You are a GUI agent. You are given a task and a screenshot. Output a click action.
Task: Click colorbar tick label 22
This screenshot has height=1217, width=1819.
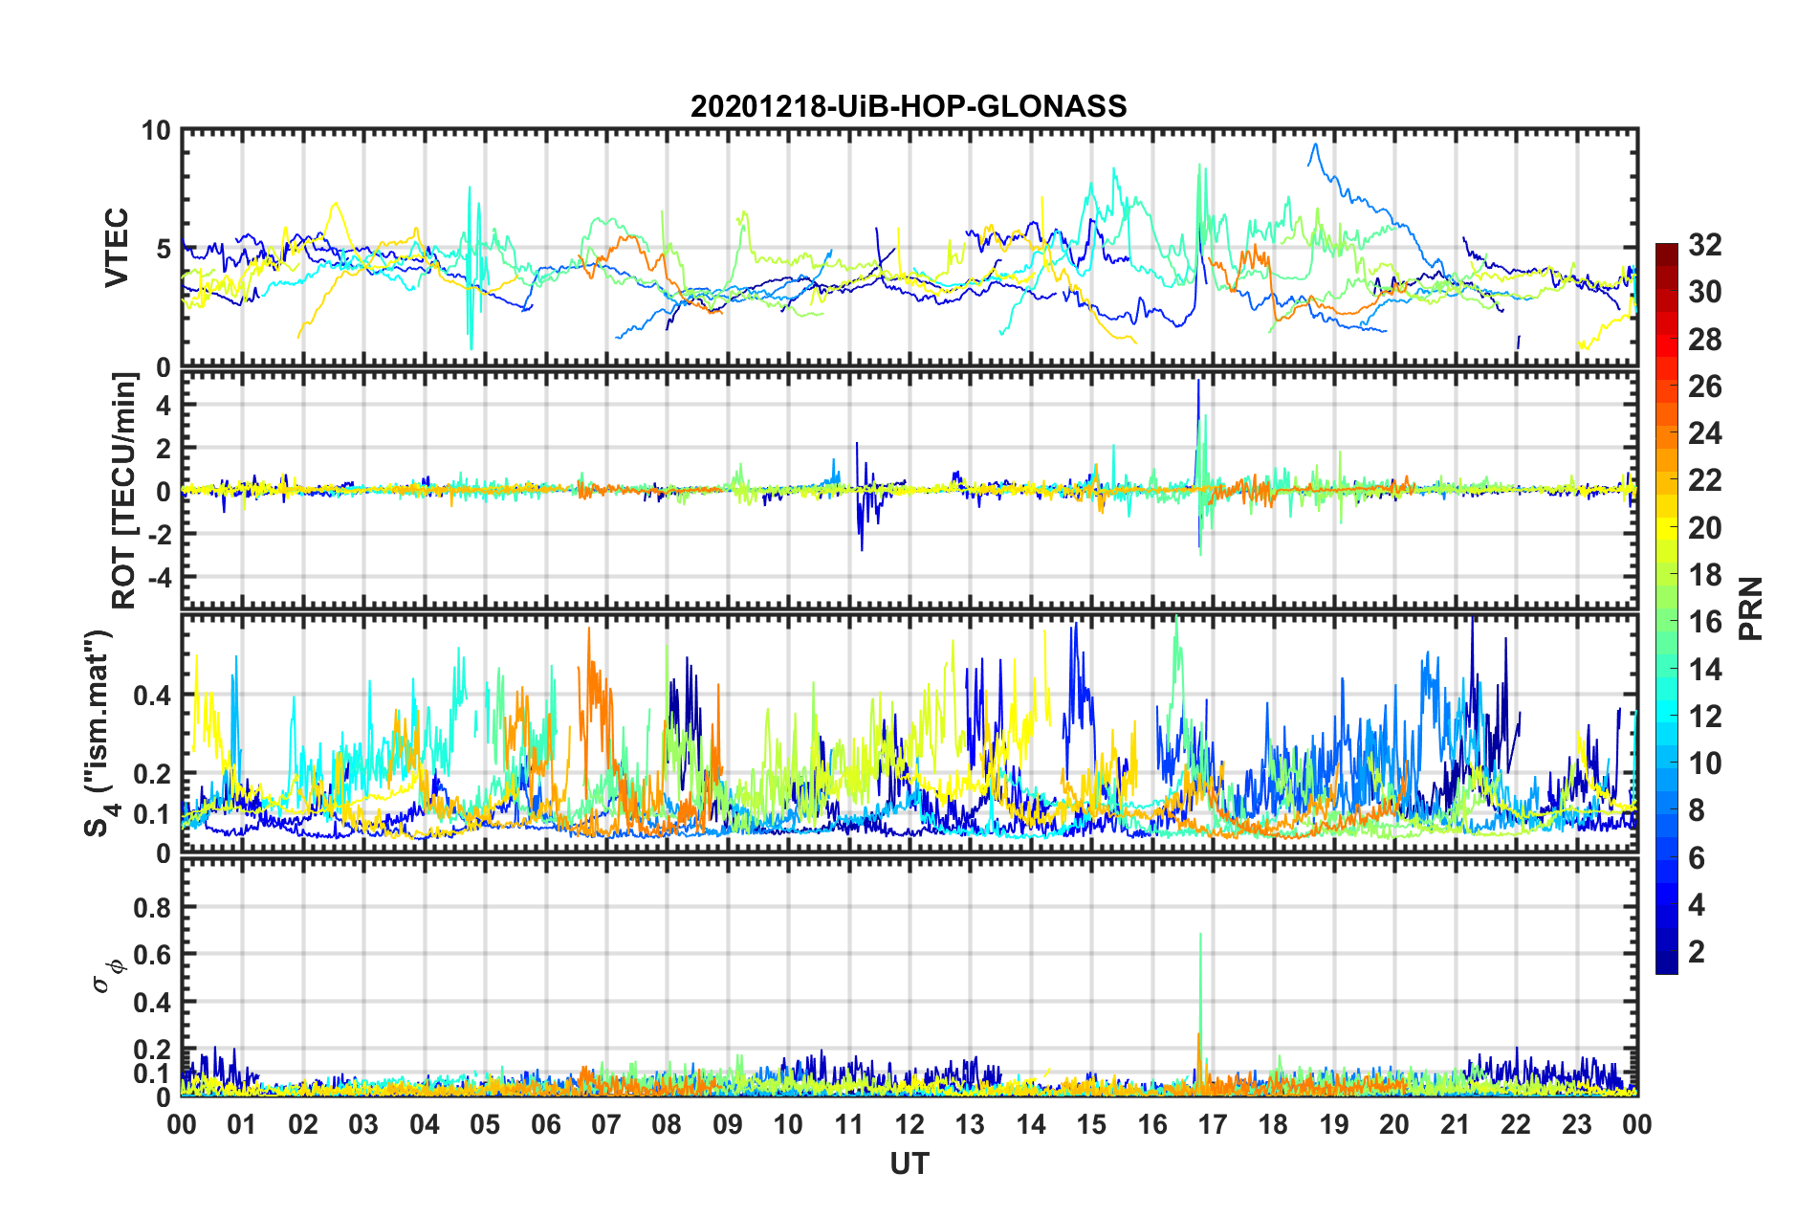tap(1704, 480)
